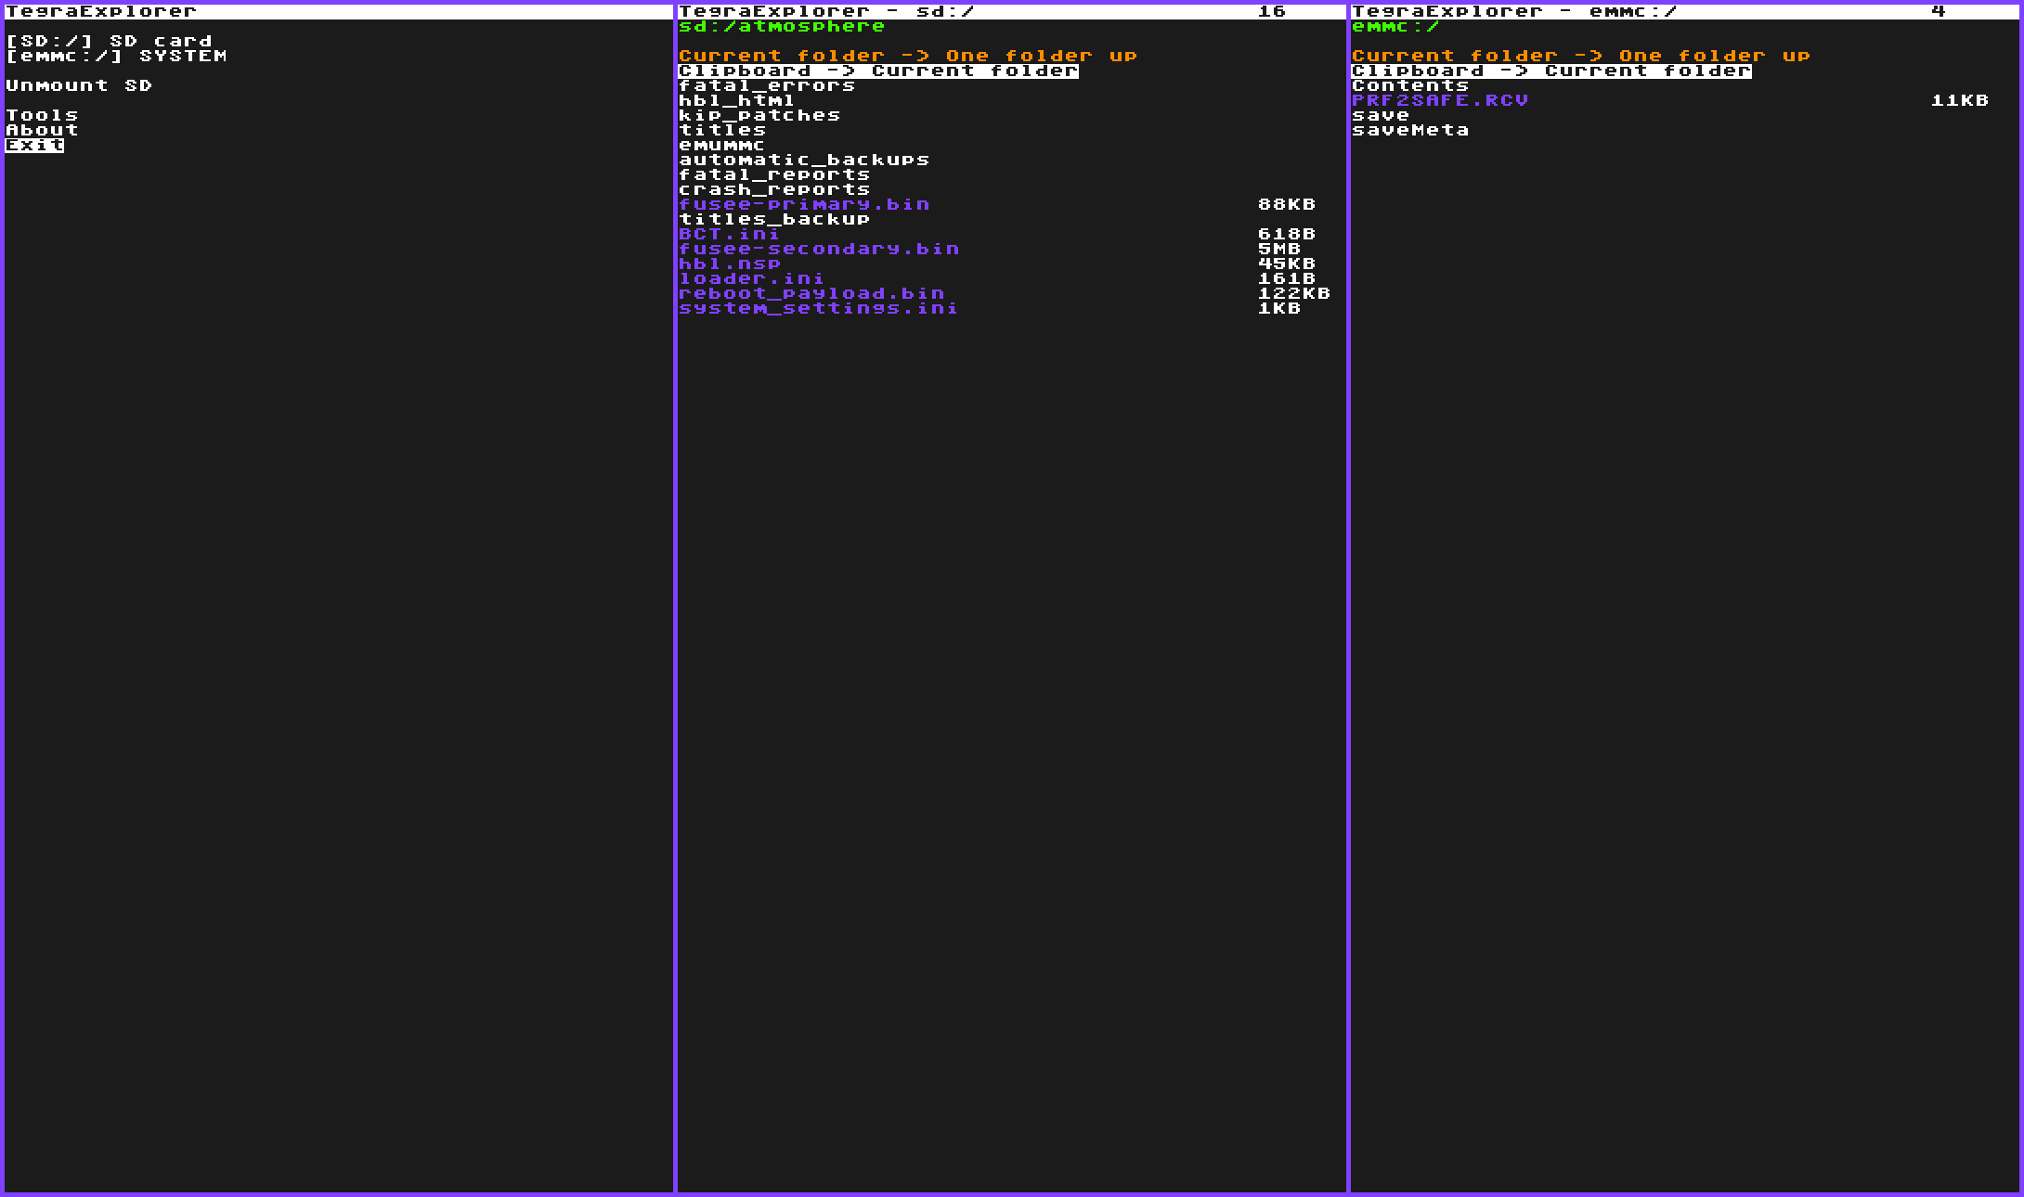Open the hbl_html folder
2024x1197 pixels.
[x=736, y=100]
